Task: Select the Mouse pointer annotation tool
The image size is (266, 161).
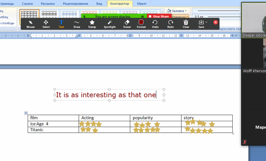Action: (x=31, y=24)
